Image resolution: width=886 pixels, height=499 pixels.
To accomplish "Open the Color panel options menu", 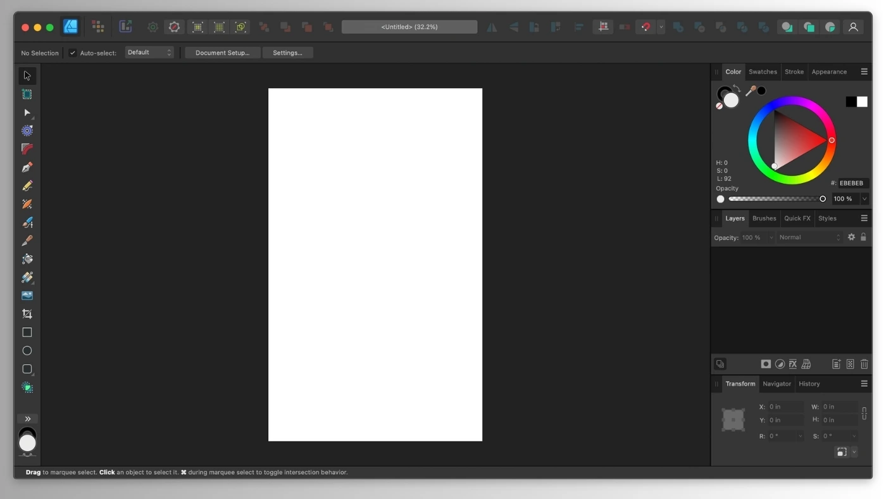I will coord(864,72).
